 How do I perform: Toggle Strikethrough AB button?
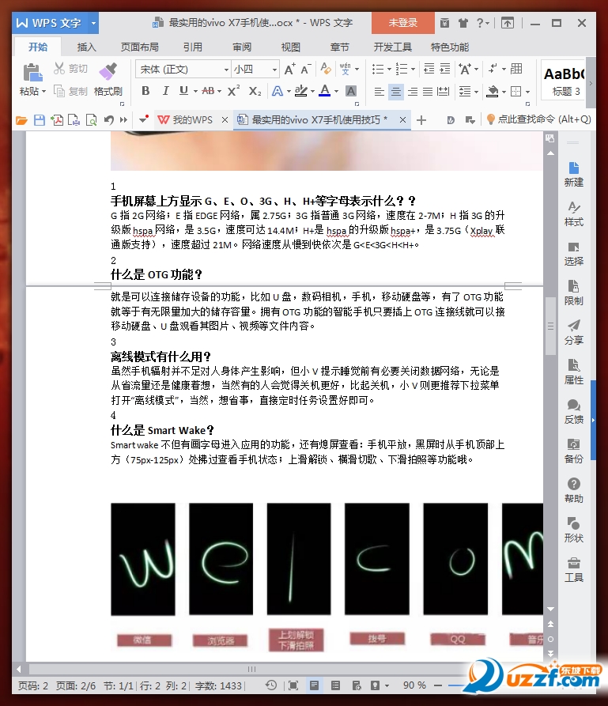point(208,91)
